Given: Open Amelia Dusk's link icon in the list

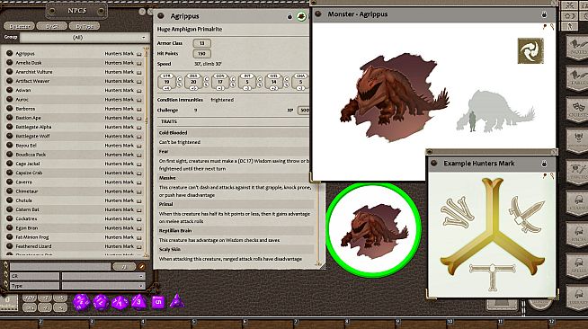Looking at the screenshot, I should pyautogui.click(x=10, y=63).
